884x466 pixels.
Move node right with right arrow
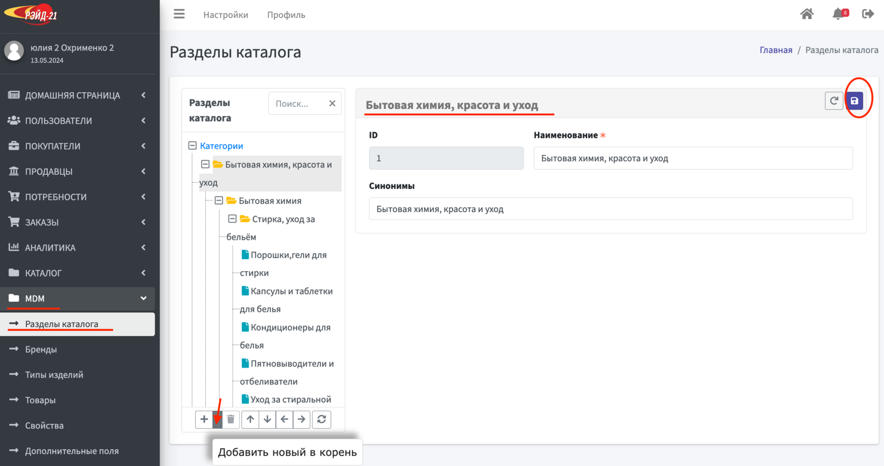(x=302, y=420)
